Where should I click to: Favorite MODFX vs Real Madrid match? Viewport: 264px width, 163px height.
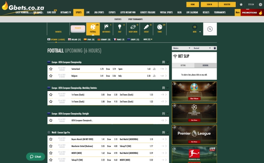point(51,153)
